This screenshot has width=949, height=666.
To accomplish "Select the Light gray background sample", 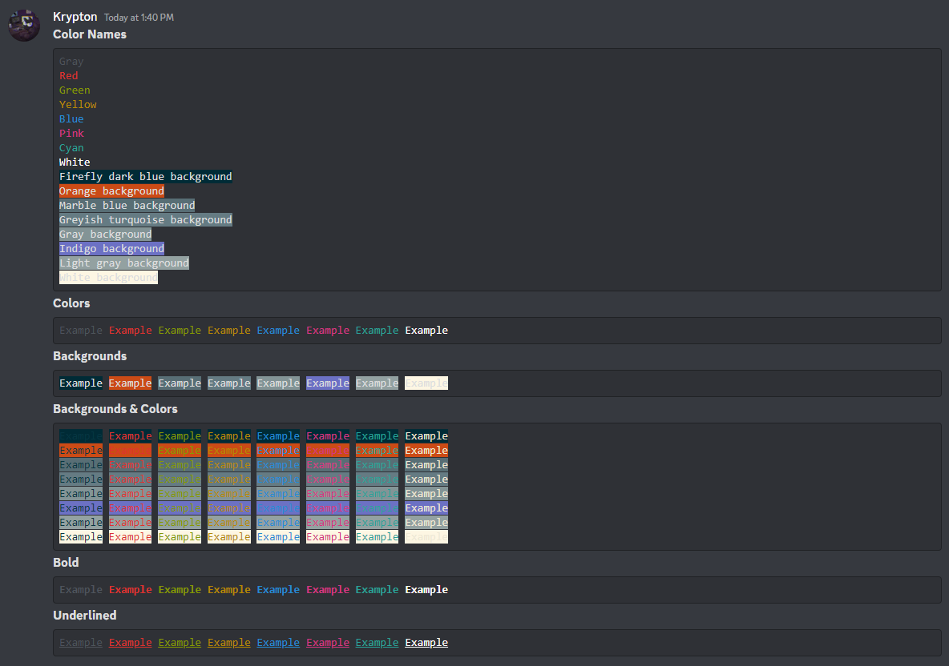I will point(123,263).
